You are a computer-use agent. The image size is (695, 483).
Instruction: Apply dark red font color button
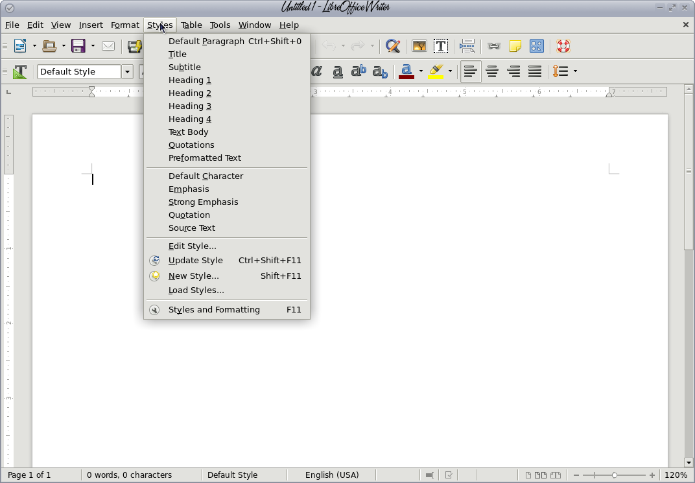406,71
